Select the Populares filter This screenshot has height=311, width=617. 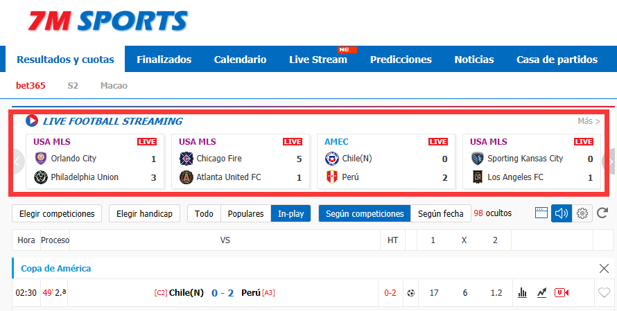point(245,213)
